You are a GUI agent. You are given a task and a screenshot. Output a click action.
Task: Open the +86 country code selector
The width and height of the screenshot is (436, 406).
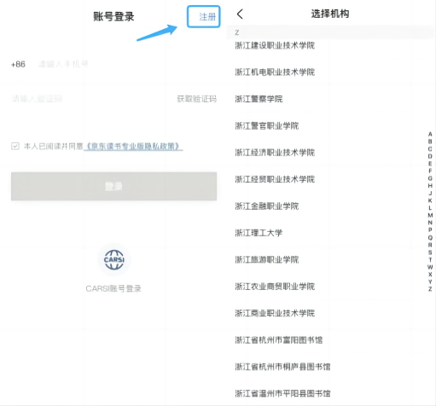18,64
